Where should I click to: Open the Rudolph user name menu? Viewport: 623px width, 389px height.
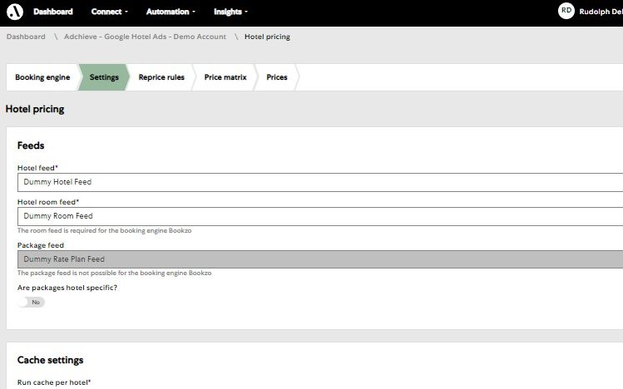(601, 12)
